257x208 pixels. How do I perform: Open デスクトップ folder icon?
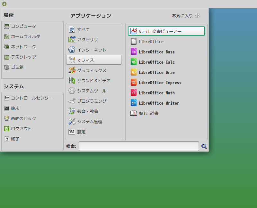6,57
